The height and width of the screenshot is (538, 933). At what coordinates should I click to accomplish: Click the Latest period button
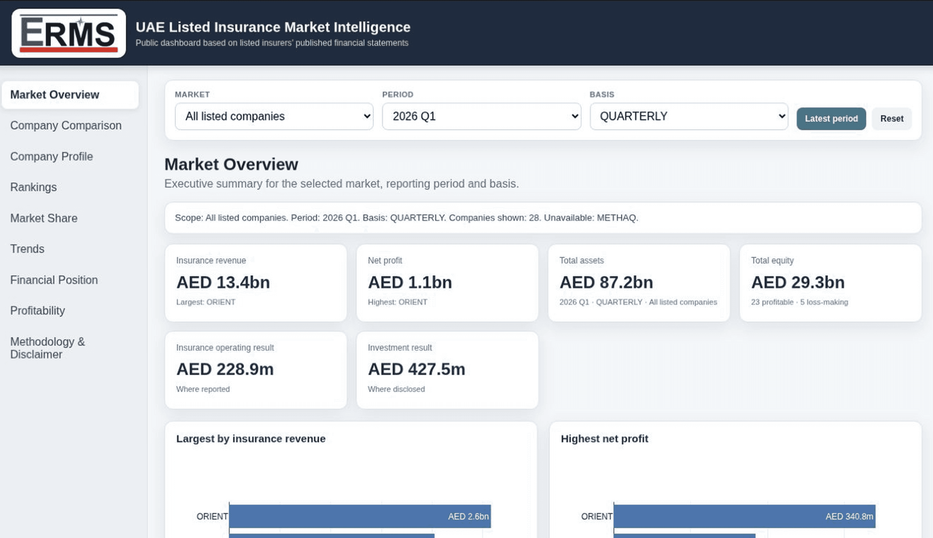(831, 119)
